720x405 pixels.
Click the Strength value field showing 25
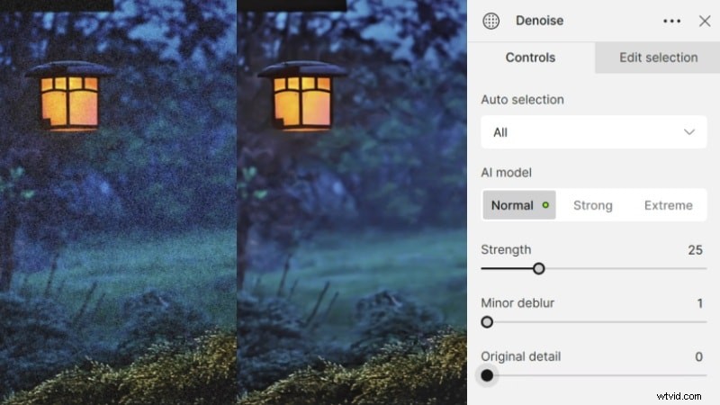coord(694,250)
